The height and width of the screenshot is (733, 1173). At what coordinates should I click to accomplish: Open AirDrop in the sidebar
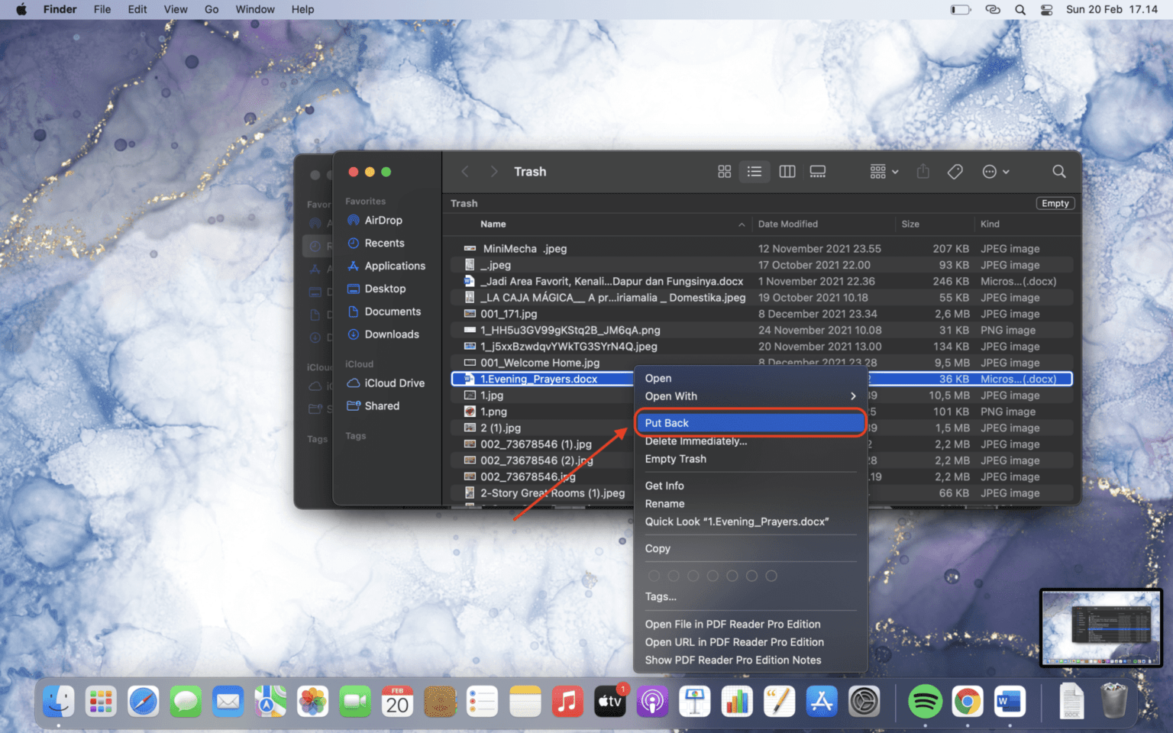(x=383, y=220)
